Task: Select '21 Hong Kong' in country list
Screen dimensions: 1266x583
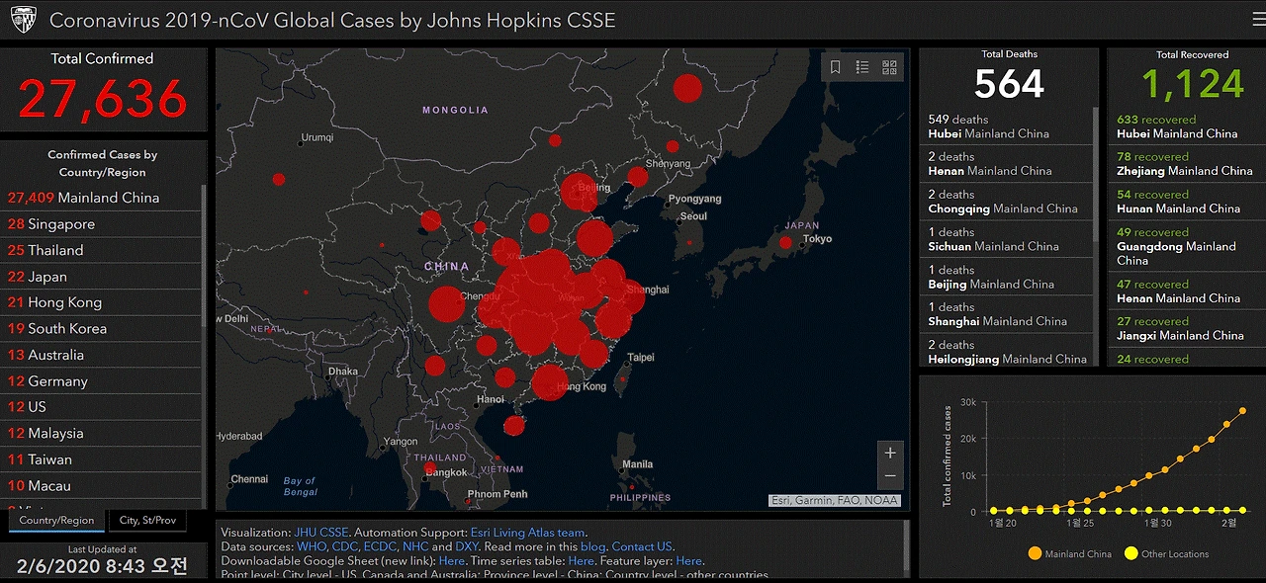Action: click(x=102, y=302)
